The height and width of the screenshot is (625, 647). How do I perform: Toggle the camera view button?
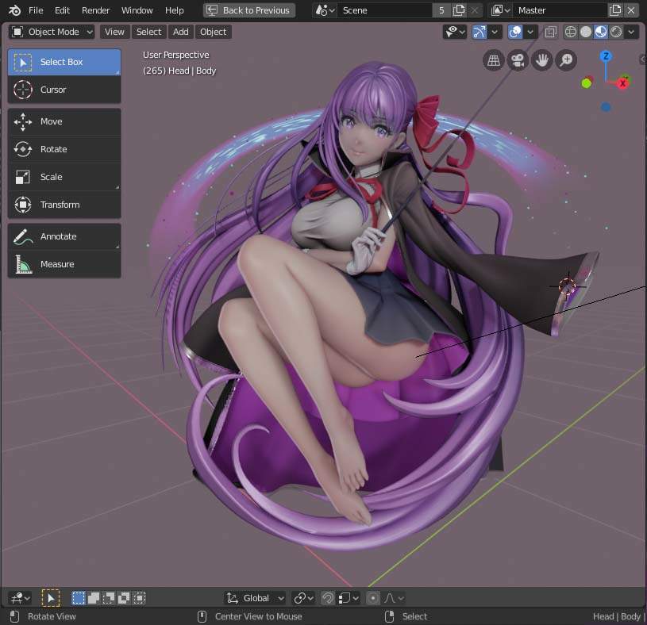click(518, 60)
